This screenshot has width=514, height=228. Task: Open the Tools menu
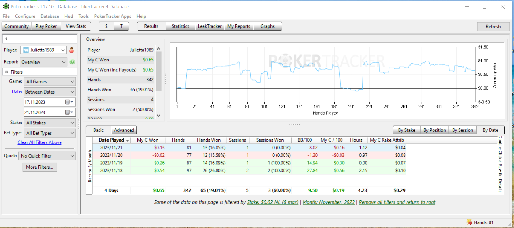point(84,16)
